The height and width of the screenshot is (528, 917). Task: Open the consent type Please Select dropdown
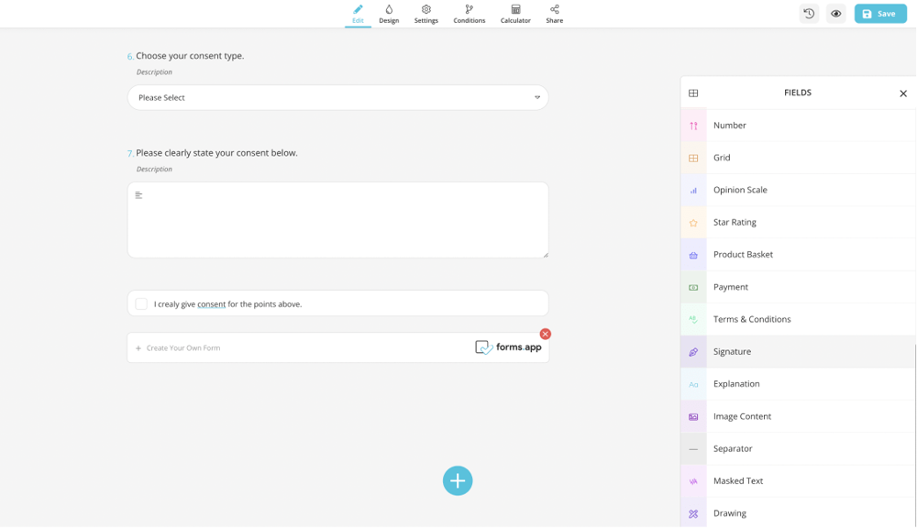coord(337,97)
